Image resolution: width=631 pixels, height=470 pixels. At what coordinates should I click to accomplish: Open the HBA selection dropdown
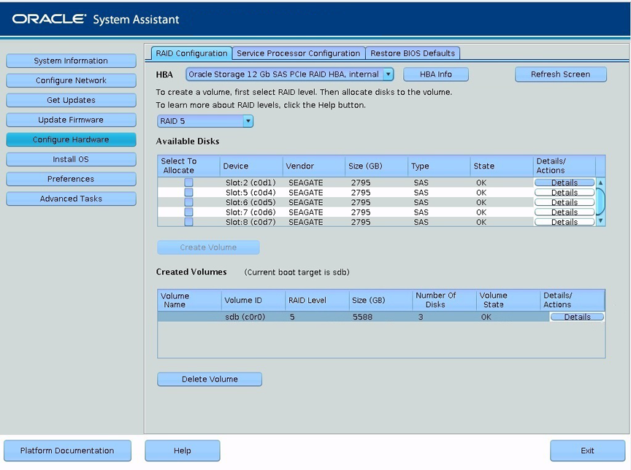point(388,74)
